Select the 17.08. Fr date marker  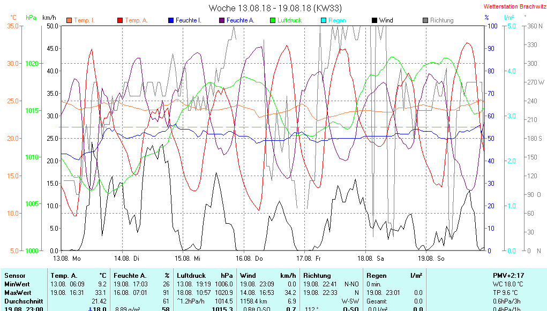(x=310, y=258)
